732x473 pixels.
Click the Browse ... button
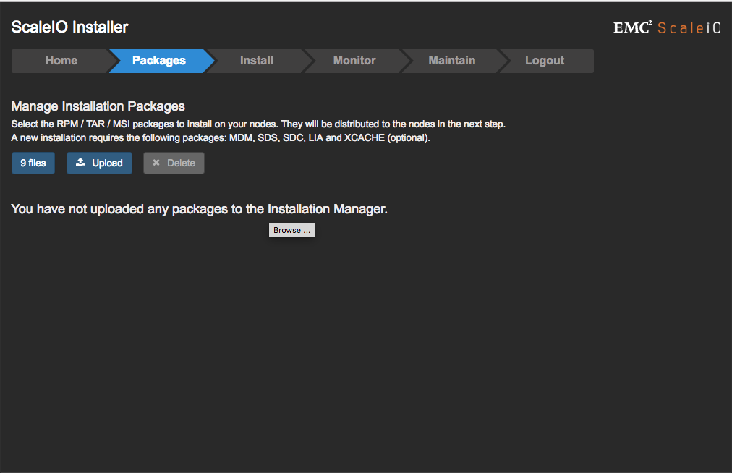point(291,230)
